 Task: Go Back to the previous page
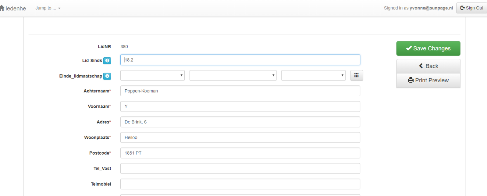[x=428, y=66]
